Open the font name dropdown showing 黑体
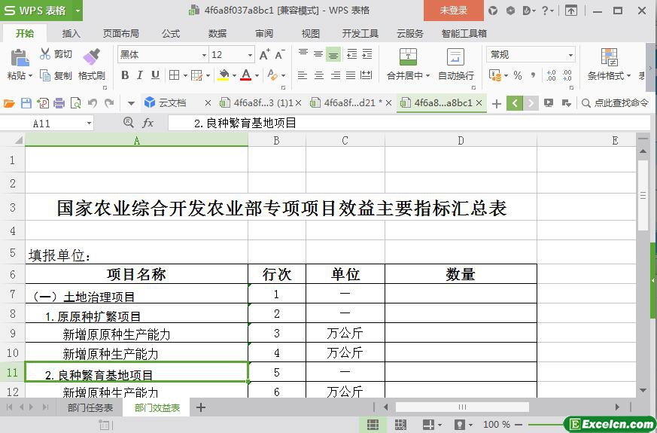The height and width of the screenshot is (433, 657). point(203,55)
